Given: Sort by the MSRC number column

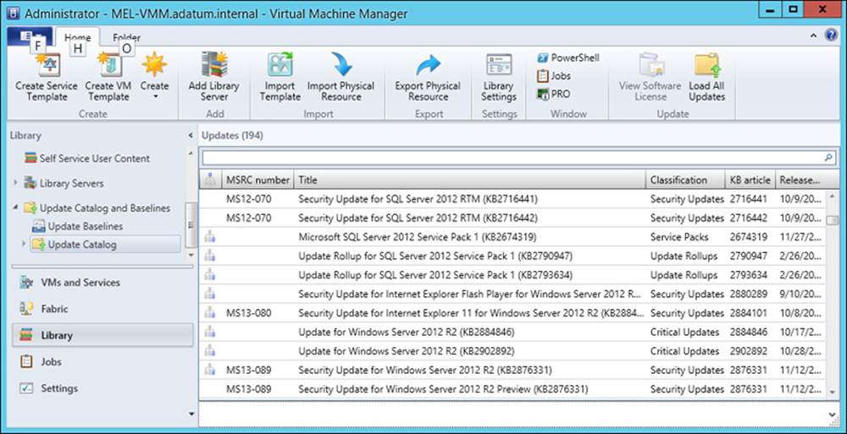Looking at the screenshot, I should 257,180.
